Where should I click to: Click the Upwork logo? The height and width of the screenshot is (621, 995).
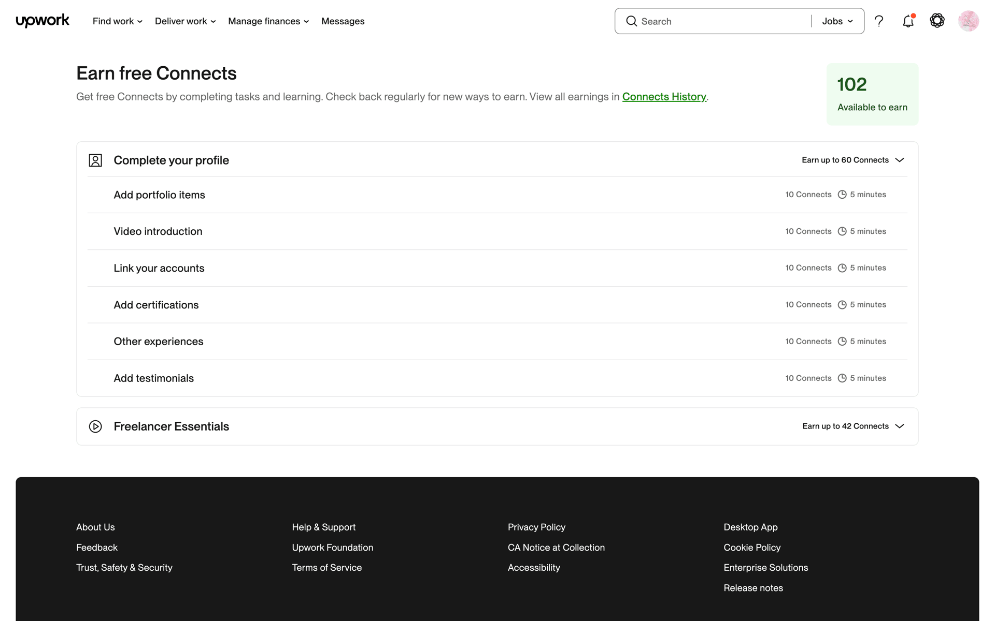coord(42,21)
